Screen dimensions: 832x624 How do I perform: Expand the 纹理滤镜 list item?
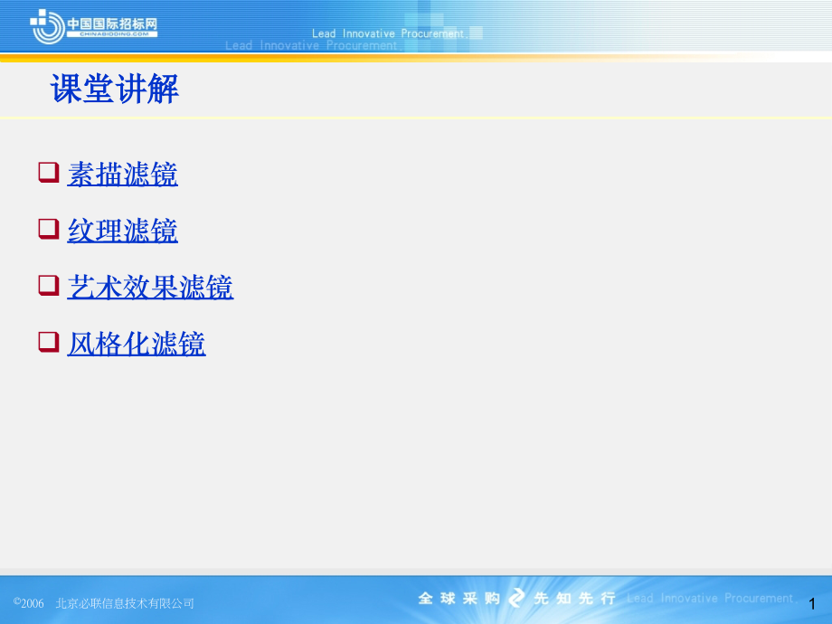[122, 231]
